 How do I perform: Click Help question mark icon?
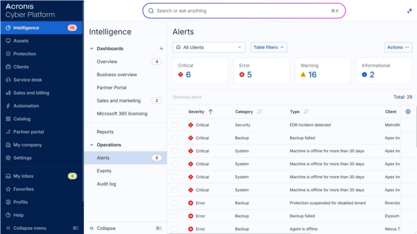[x=8, y=215]
